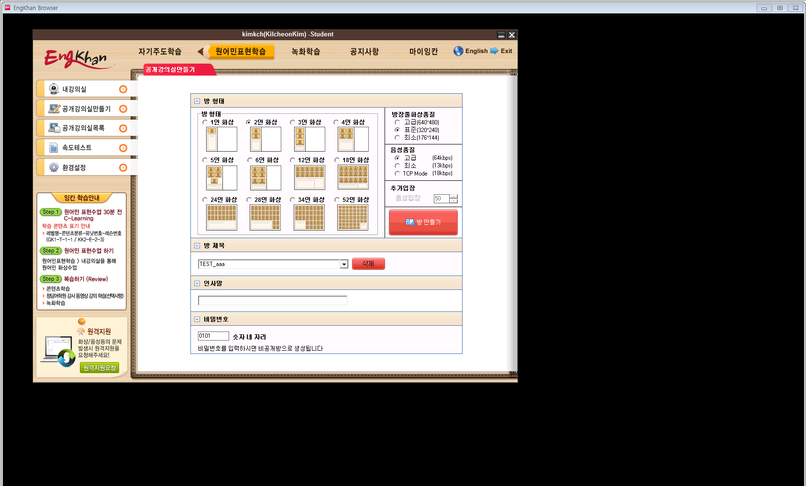Open the room title dropdown arrow

point(343,264)
